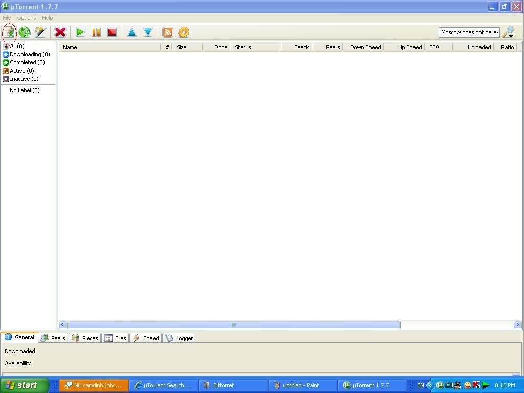Open the Help menu

click(47, 18)
